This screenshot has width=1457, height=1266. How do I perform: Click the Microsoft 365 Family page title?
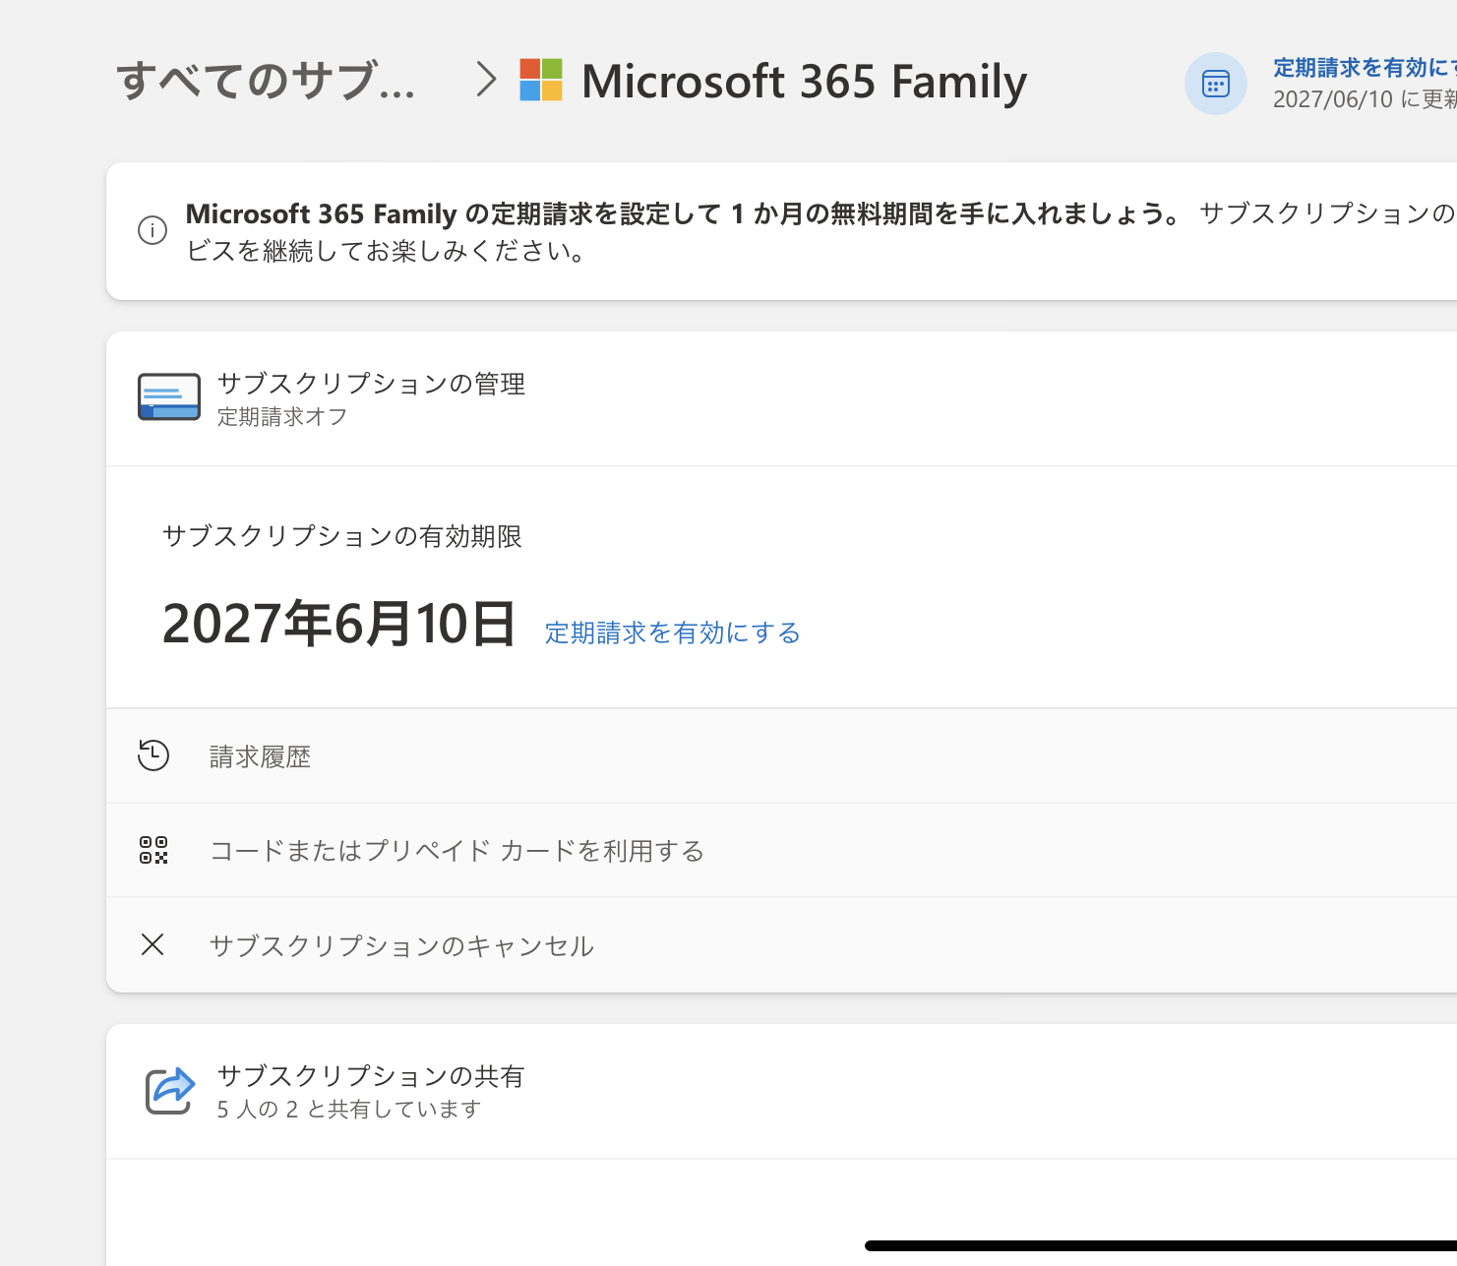[x=804, y=82]
